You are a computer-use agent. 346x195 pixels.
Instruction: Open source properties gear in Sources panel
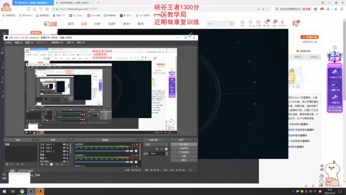(51, 165)
